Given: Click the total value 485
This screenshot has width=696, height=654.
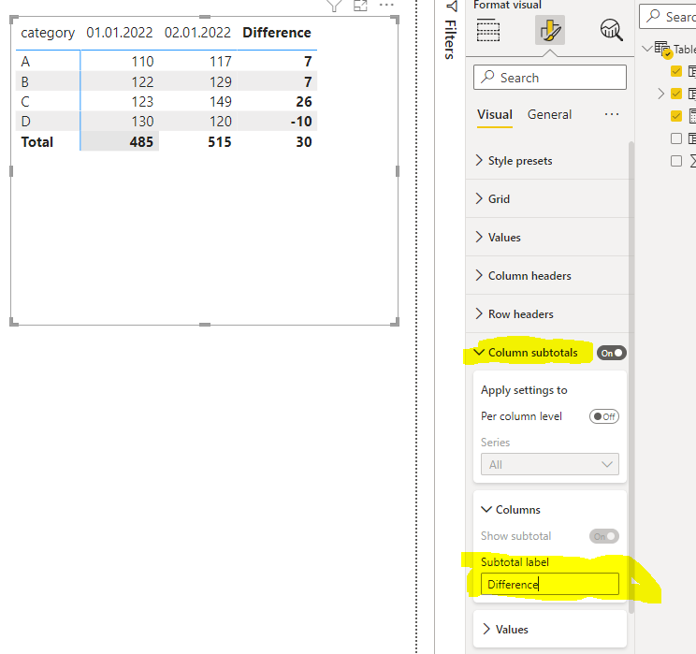Looking at the screenshot, I should click(x=141, y=141).
